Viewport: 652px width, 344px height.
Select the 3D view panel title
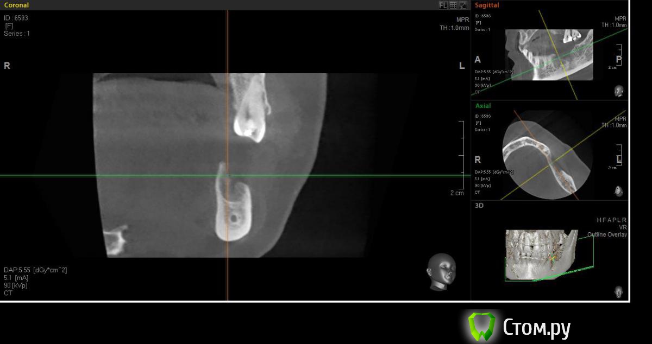pos(479,206)
